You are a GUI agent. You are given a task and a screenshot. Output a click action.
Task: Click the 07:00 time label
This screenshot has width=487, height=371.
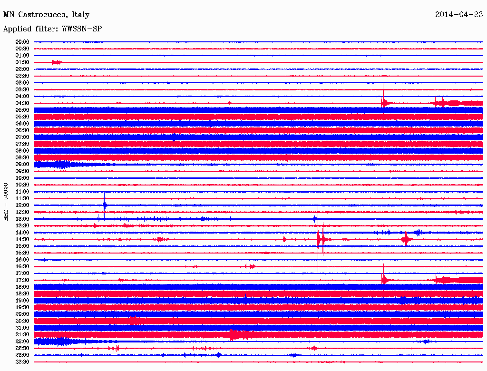point(22,137)
